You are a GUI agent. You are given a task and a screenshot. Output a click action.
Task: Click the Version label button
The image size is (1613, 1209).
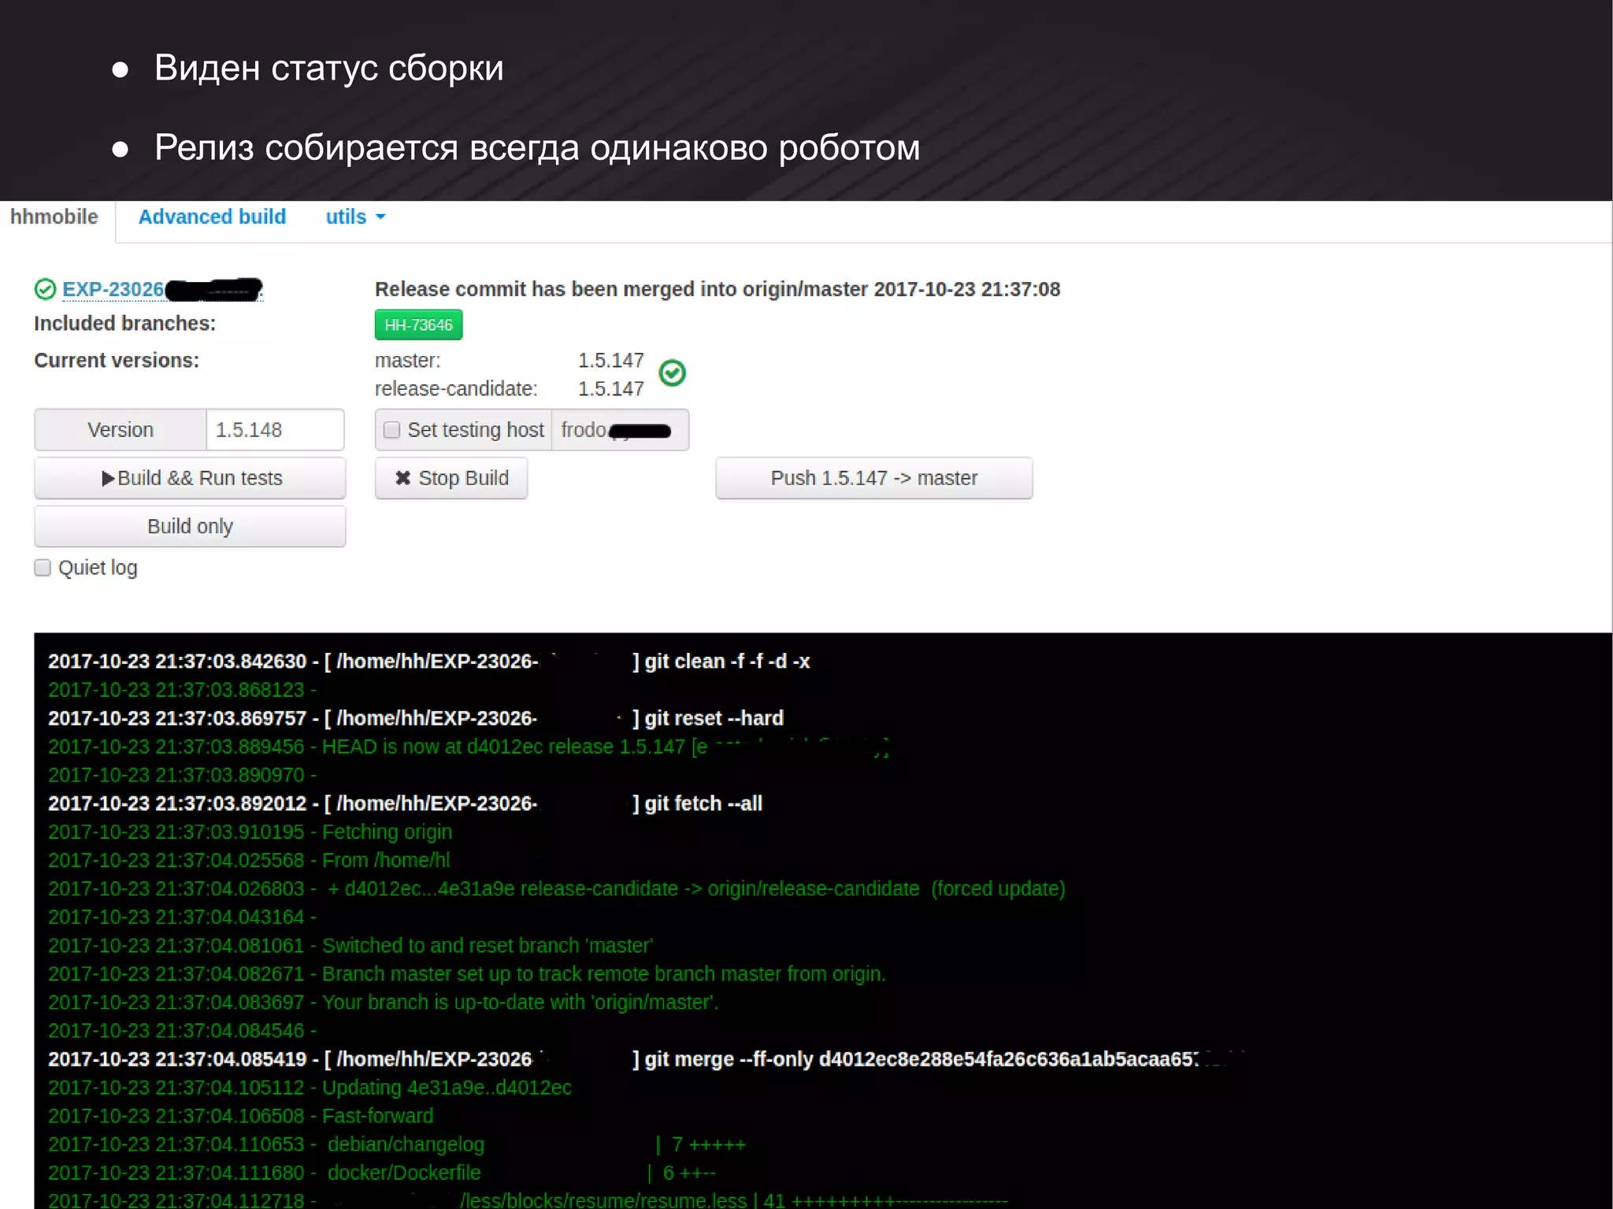[121, 430]
